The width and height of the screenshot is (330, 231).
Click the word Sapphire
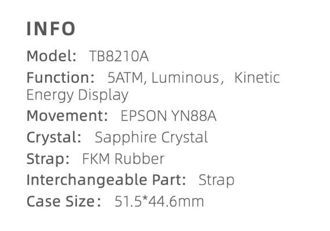click(126, 138)
